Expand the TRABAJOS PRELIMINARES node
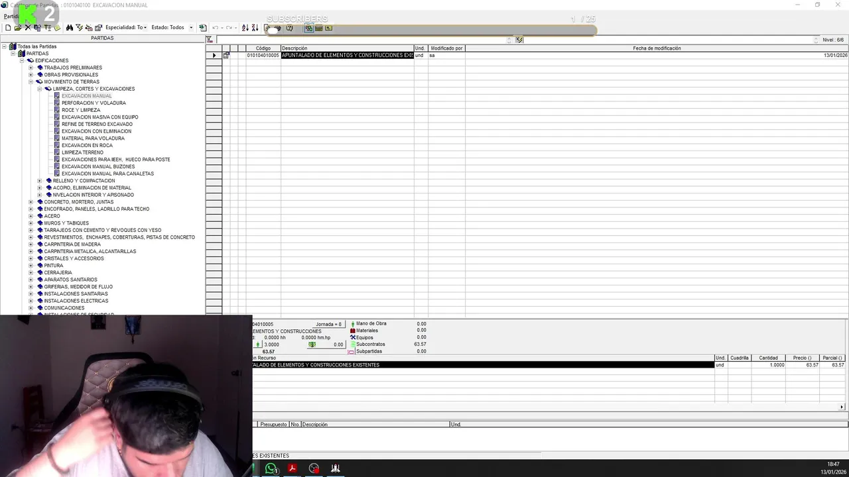 [x=31, y=68]
